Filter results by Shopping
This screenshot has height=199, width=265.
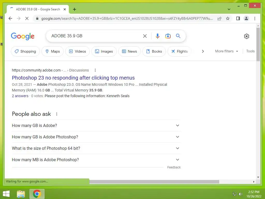point(25,51)
